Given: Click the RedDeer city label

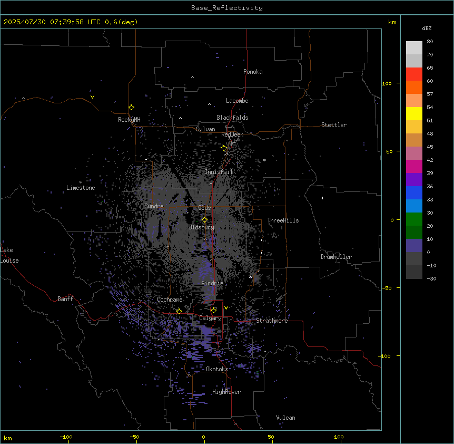Looking at the screenshot, I should pos(232,134).
